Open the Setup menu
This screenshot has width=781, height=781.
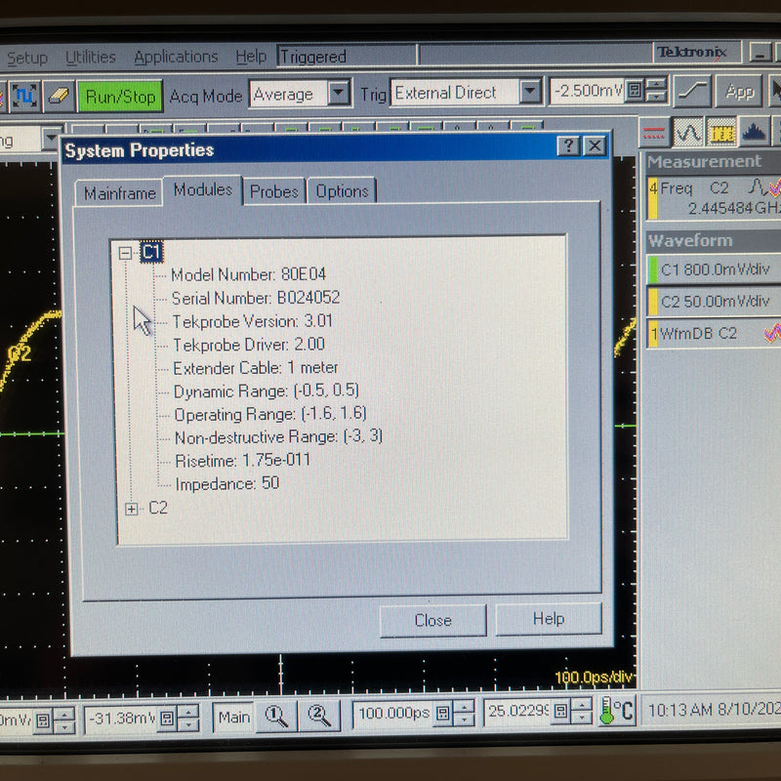27,59
